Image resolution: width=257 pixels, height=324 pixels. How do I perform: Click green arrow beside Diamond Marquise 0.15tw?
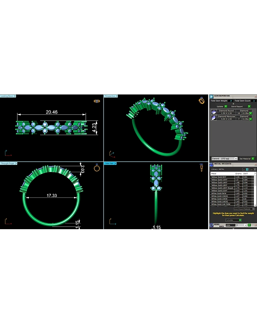click(251, 119)
